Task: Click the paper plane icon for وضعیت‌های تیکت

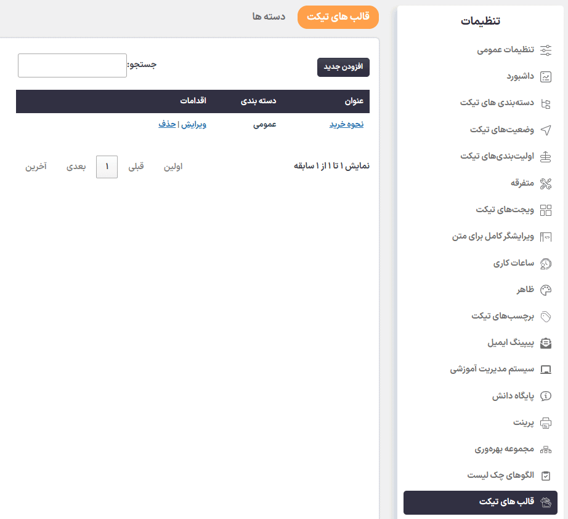Action: click(x=546, y=130)
